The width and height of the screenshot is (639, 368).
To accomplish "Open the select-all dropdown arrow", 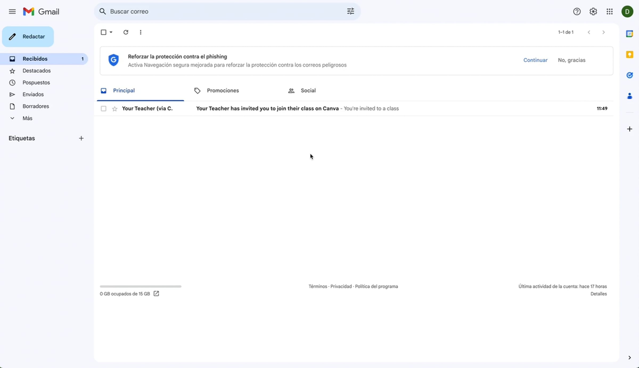I will point(111,32).
